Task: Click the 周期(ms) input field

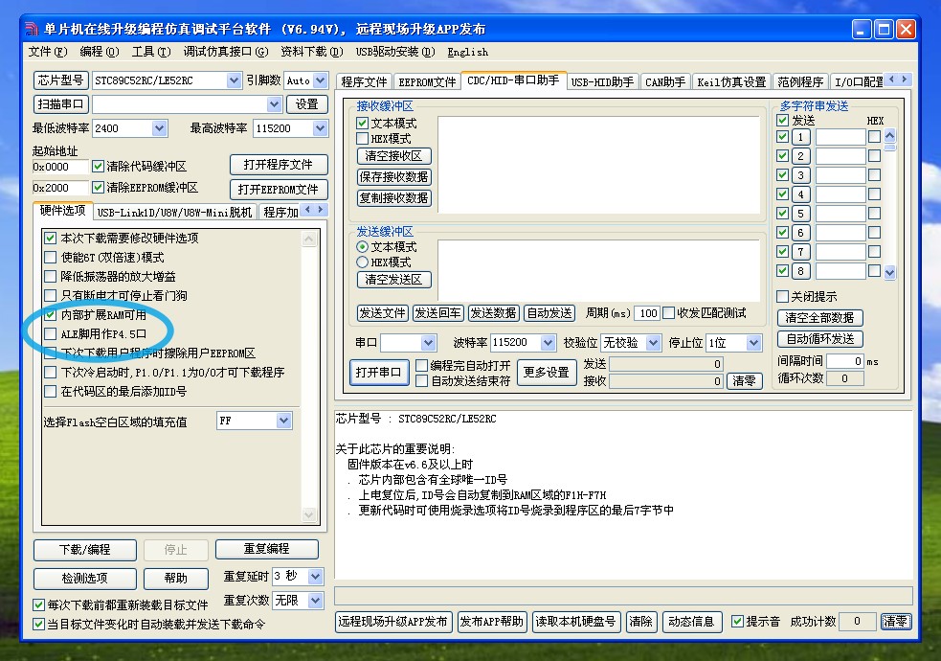Action: 647,313
